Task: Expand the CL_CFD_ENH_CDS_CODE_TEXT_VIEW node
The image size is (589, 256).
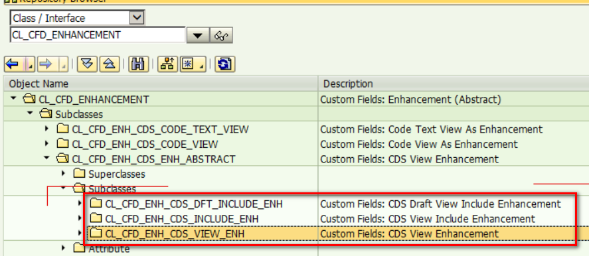Action: pos(47,129)
